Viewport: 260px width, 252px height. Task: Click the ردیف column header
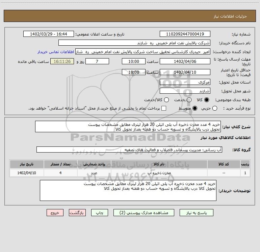[x=245, y=164]
